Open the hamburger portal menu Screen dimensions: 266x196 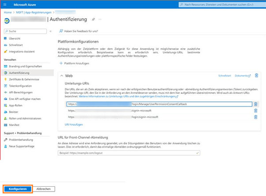point(5,4)
